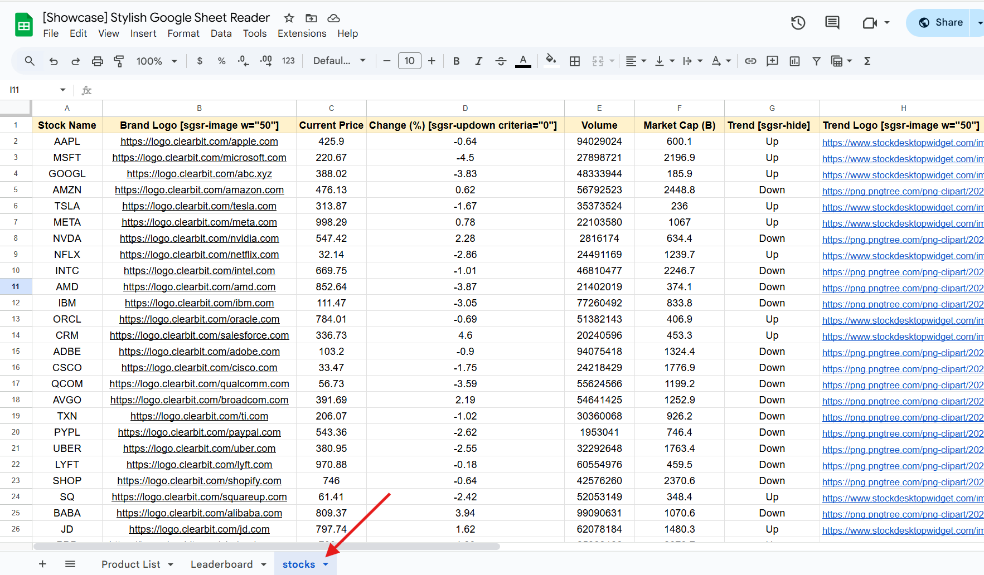Print the spreadsheet
The height and width of the screenshot is (575, 984).
[x=98, y=61]
